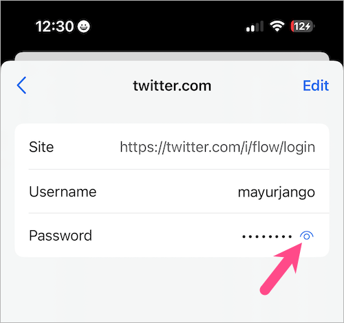344x323 pixels.
Task: Tap the Wi-Fi status icon
Action: [x=277, y=26]
